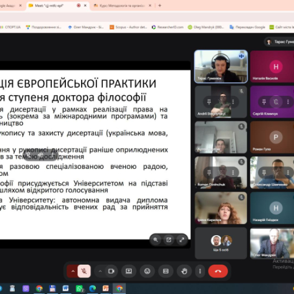Select Назарій Гніздюх's avatar tile
Screen dimensions: 294x294
click(x=272, y=208)
